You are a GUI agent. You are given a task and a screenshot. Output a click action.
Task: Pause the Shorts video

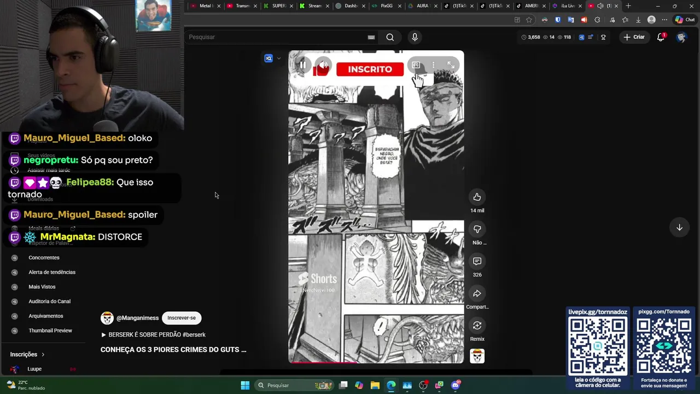click(302, 65)
